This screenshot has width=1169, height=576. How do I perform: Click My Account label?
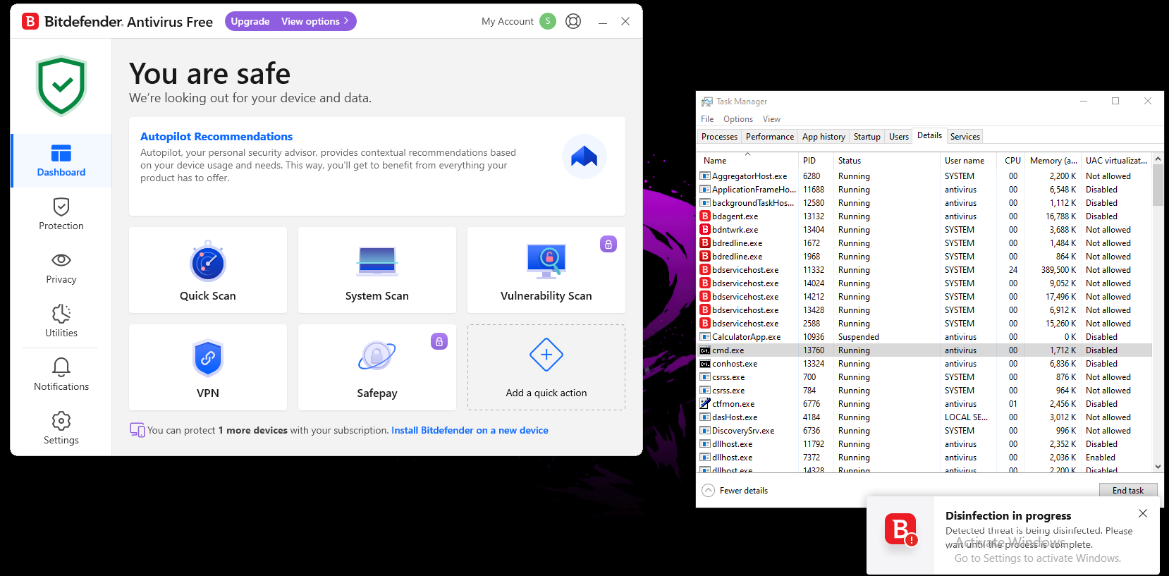[508, 21]
